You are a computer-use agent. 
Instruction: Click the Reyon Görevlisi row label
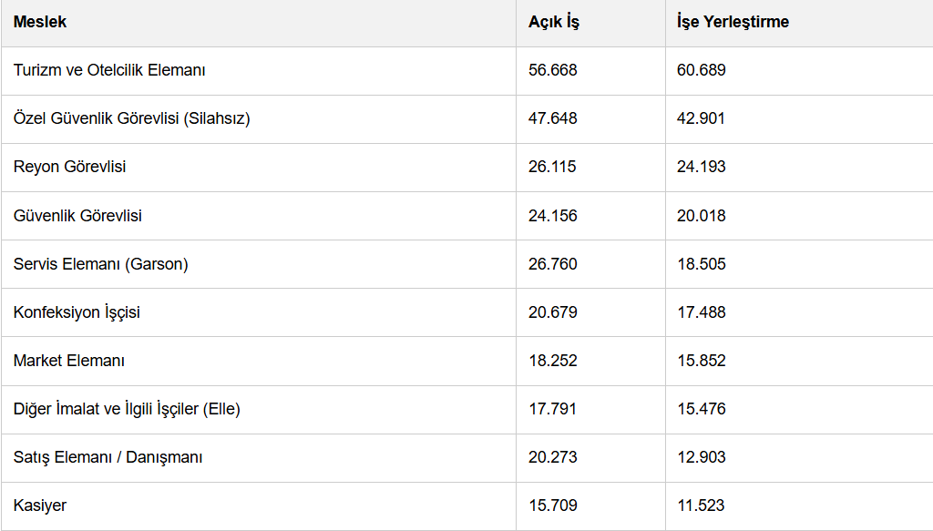click(69, 167)
